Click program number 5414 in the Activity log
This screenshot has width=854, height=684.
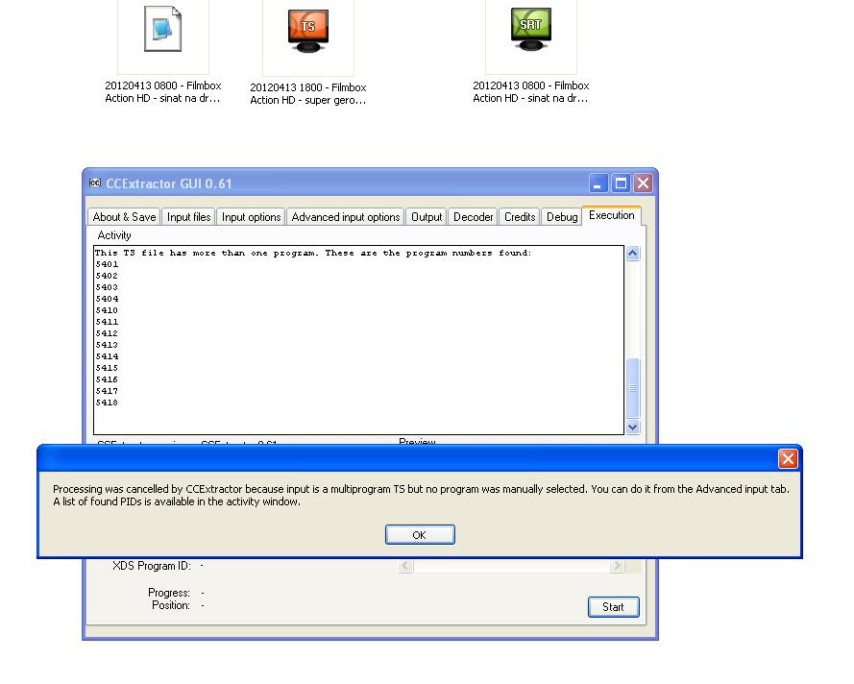[107, 356]
